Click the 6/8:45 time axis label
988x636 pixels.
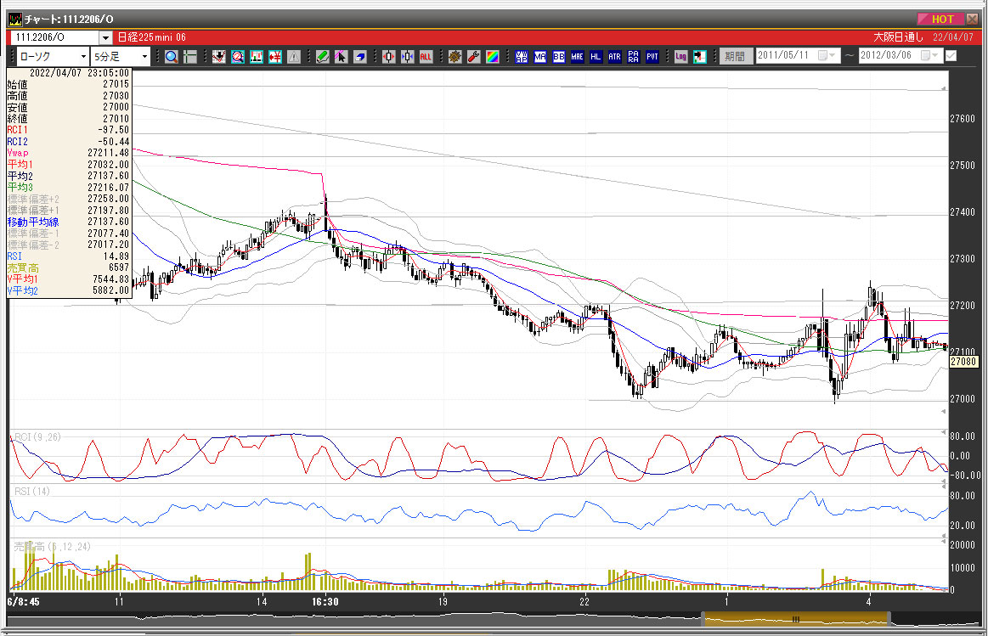24,601
